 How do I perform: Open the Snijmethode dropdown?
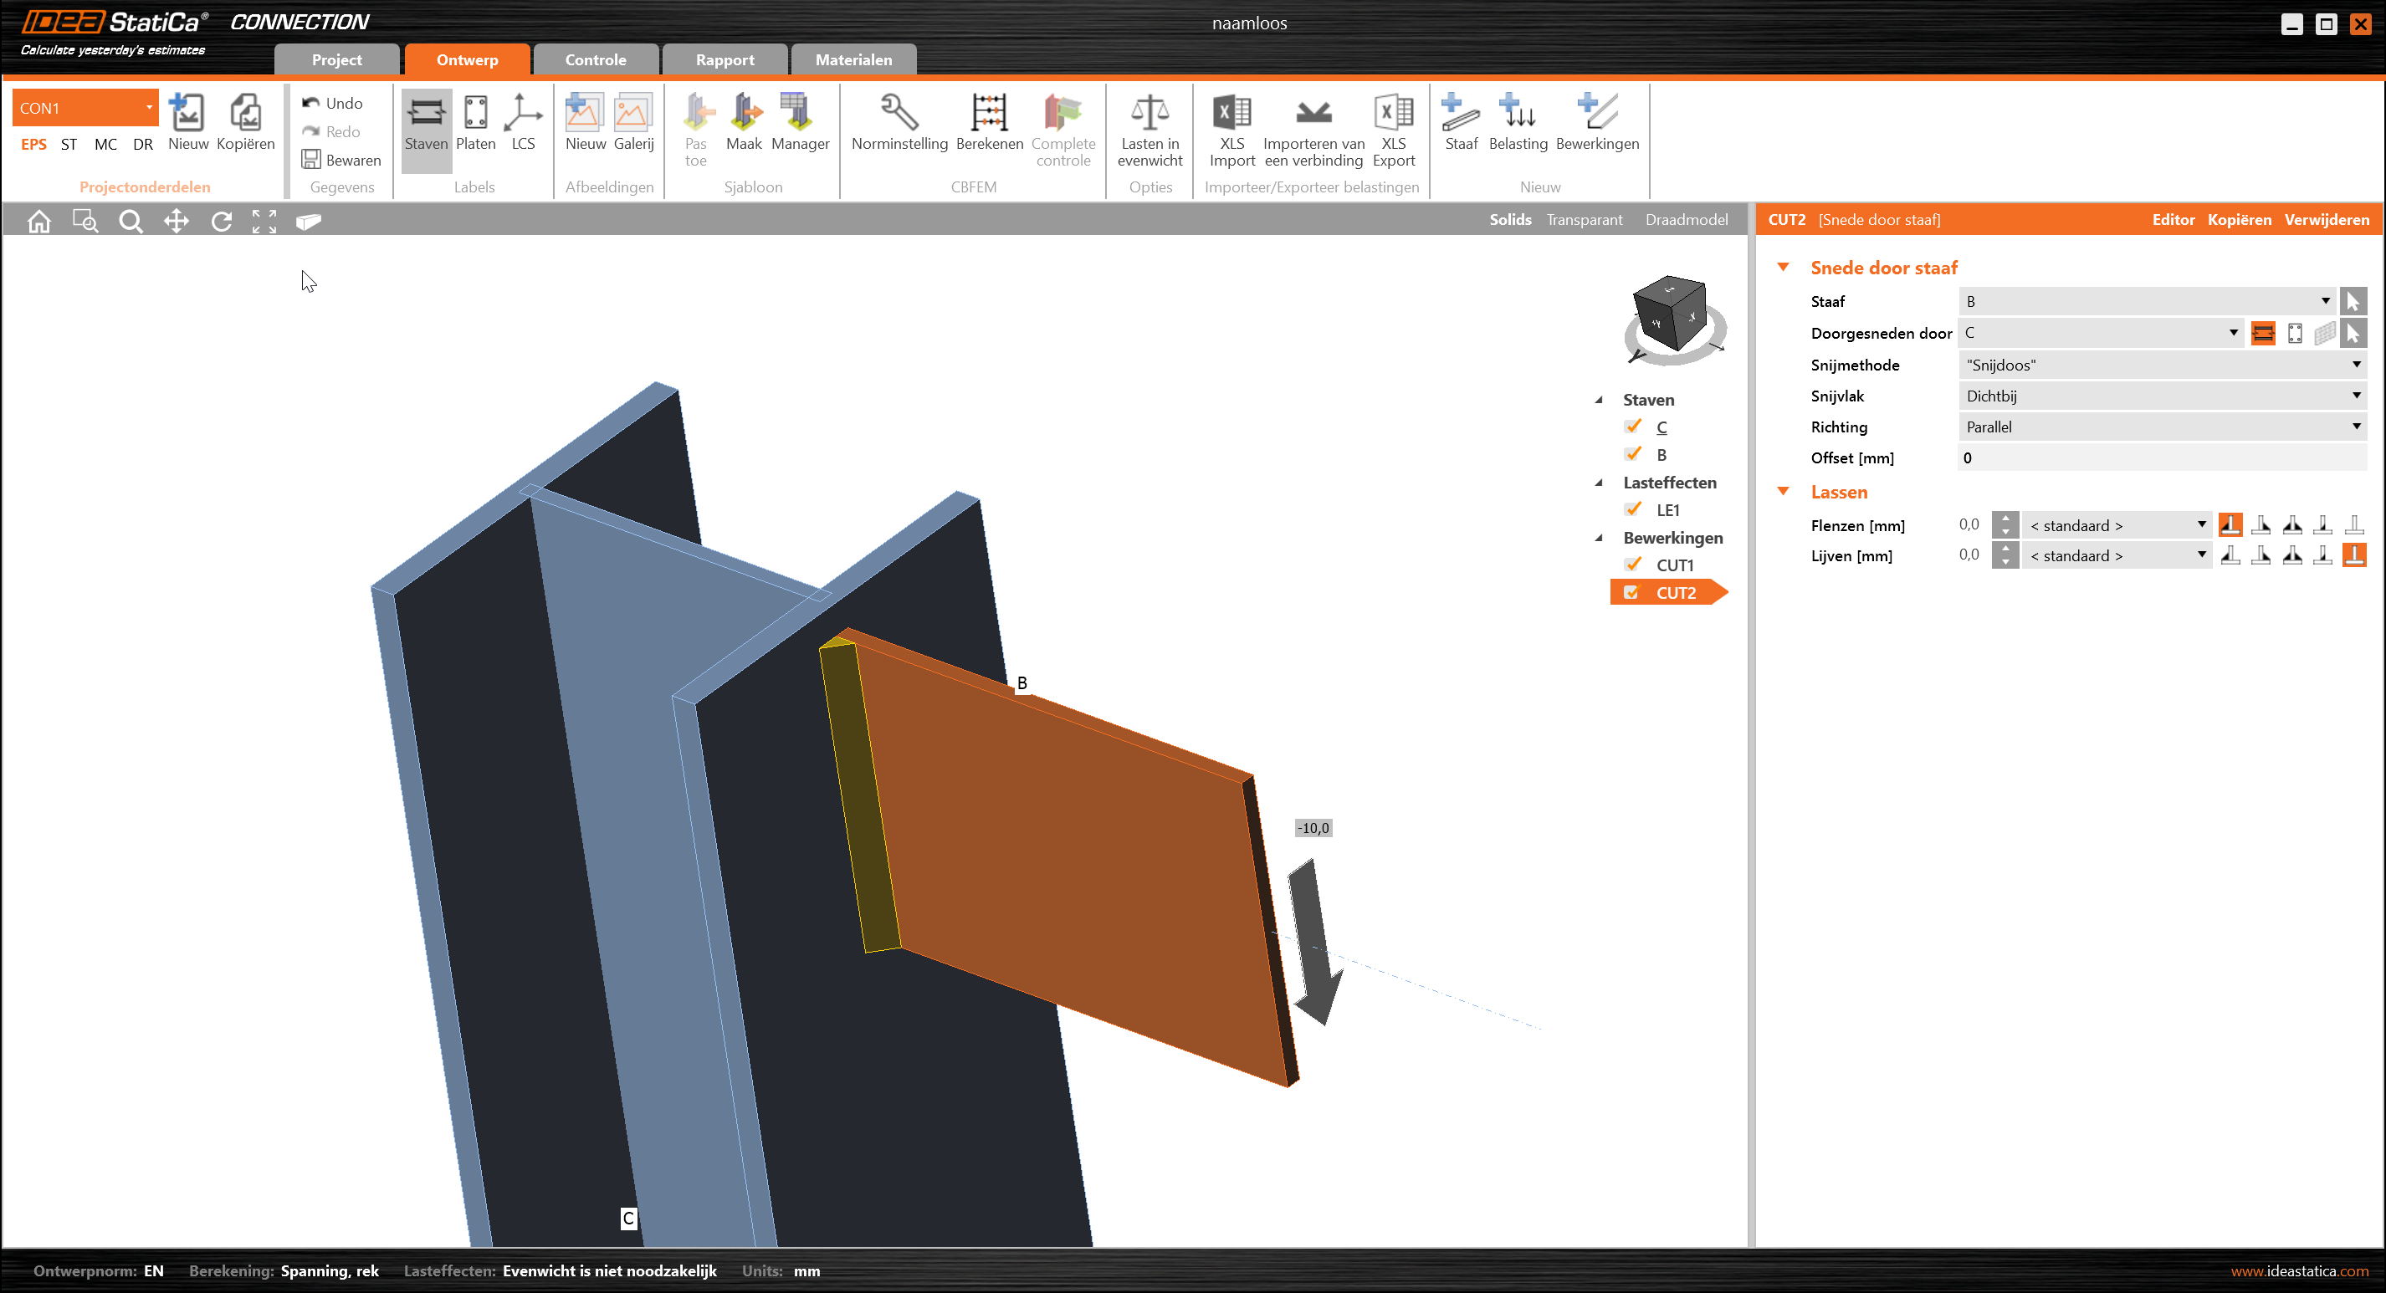point(2162,365)
